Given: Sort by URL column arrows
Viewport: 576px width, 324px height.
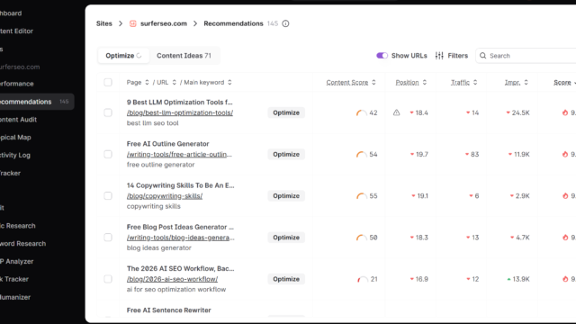Looking at the screenshot, I should pyautogui.click(x=174, y=82).
